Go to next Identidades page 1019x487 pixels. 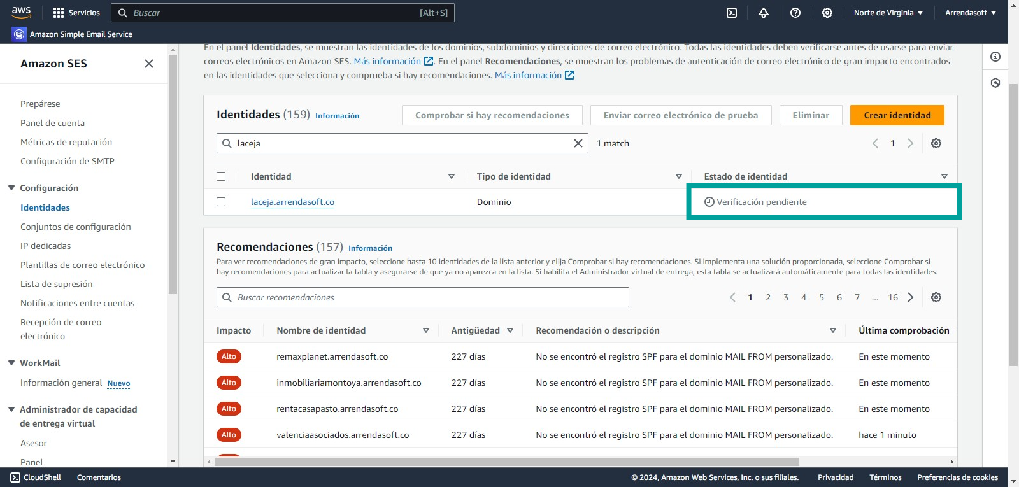coord(911,143)
